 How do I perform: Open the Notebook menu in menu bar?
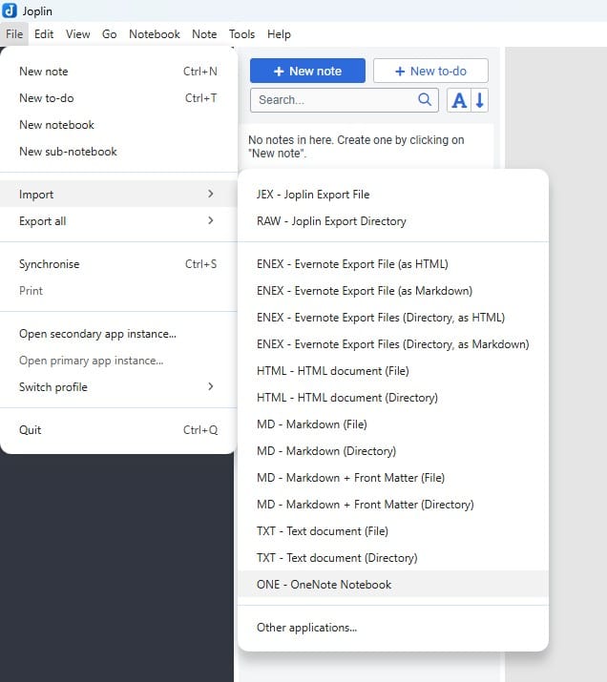click(154, 34)
